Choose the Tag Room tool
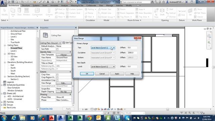The image size is (215, 121). (124, 17)
